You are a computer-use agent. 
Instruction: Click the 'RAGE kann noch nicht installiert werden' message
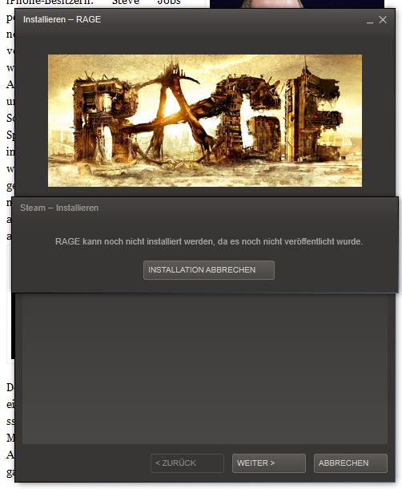(x=209, y=241)
